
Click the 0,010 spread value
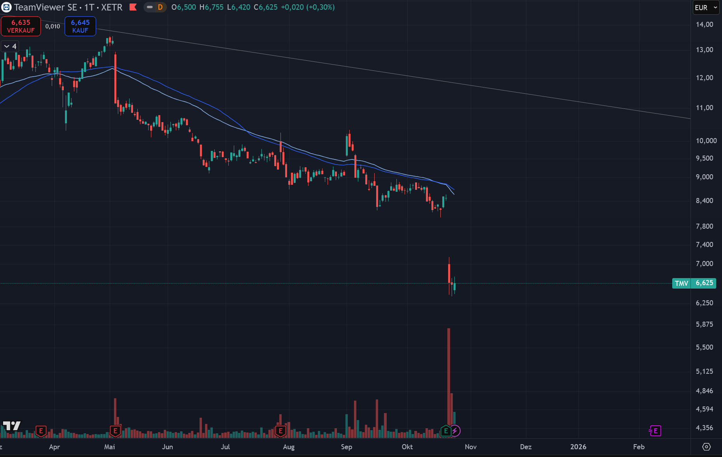pos(53,26)
